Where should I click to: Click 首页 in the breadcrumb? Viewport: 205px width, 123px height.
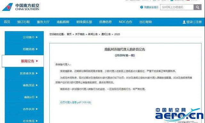[x=69, y=34]
